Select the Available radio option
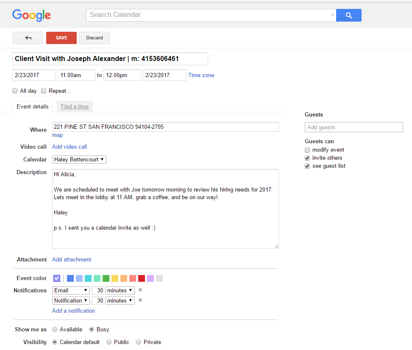 point(55,329)
